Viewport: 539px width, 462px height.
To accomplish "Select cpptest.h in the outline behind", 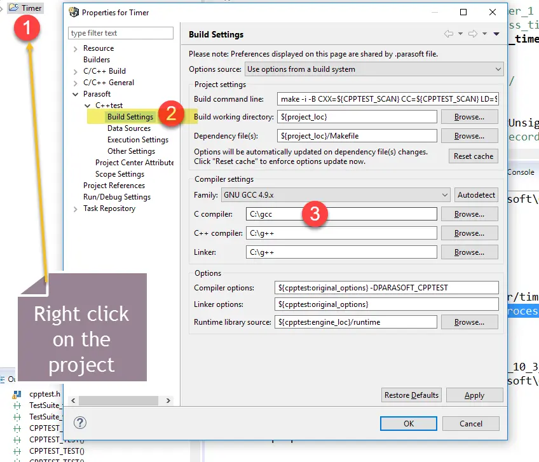I will click(44, 394).
